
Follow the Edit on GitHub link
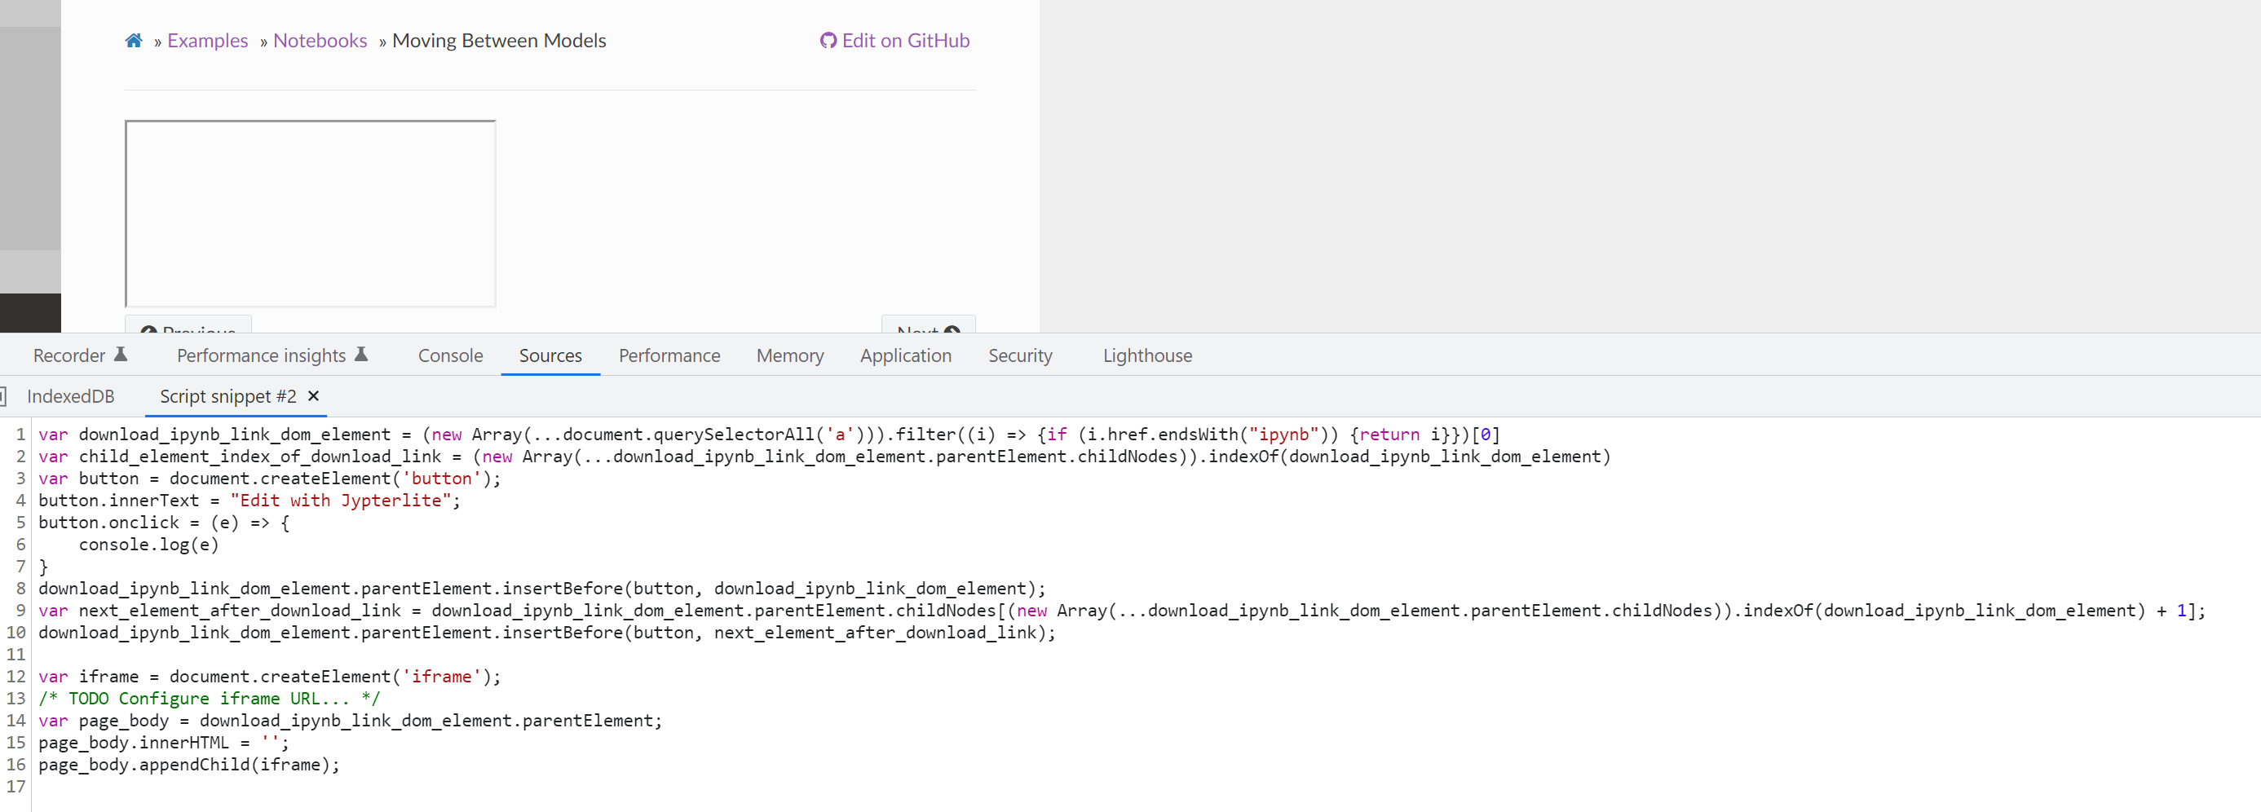point(894,41)
